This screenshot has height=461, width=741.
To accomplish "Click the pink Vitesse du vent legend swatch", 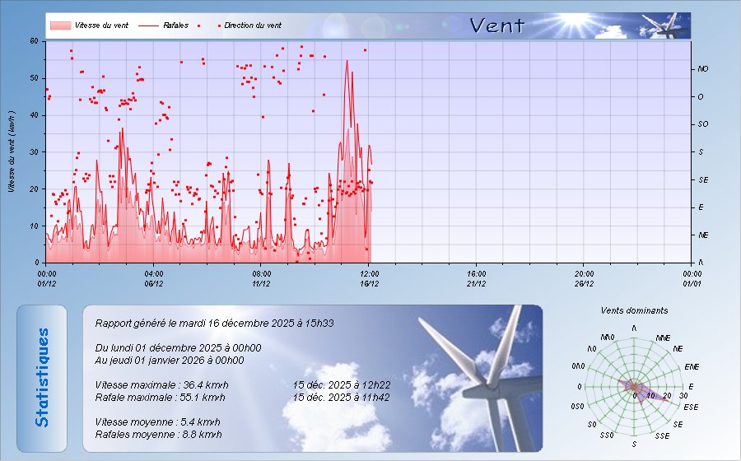I will [x=59, y=26].
